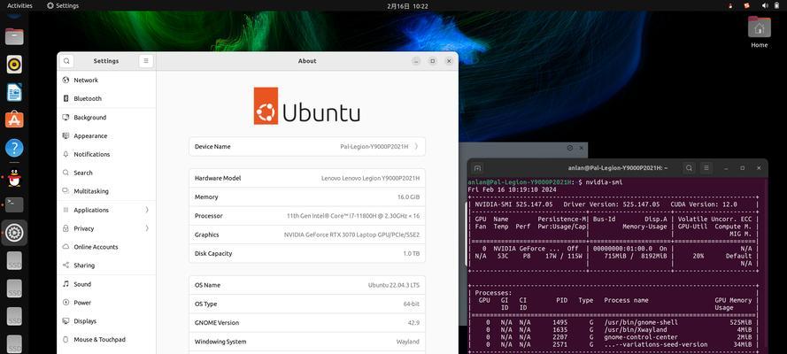Select Bluetooth in the Settings sidebar
The height and width of the screenshot is (354, 787).
[x=106, y=99]
